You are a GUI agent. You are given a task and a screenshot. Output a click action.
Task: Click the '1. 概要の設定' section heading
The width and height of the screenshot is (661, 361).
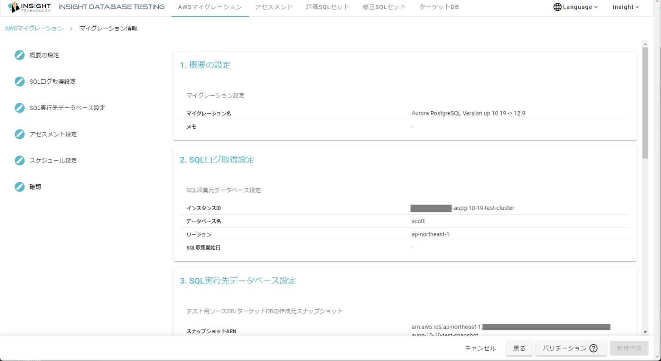[x=205, y=65]
